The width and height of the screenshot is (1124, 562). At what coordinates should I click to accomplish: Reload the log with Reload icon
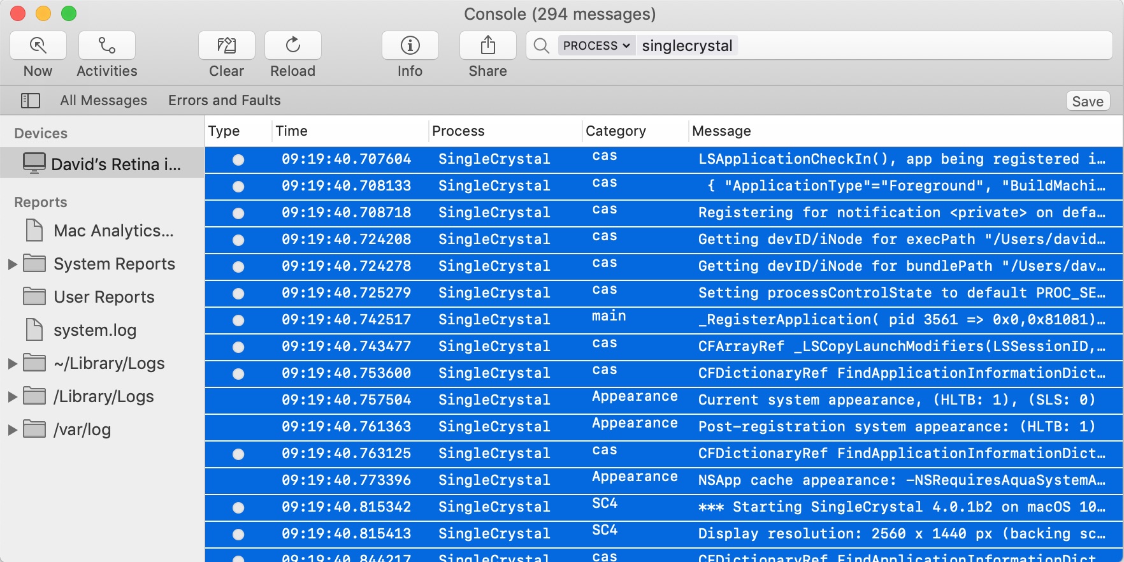293,45
